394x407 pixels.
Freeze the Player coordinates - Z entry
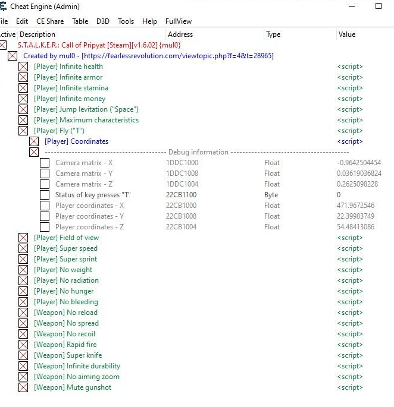pos(45,227)
